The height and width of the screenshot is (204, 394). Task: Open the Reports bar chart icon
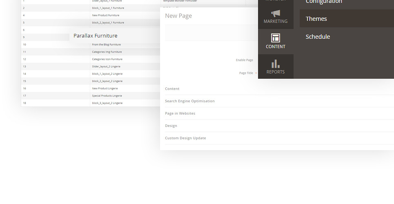click(276, 64)
